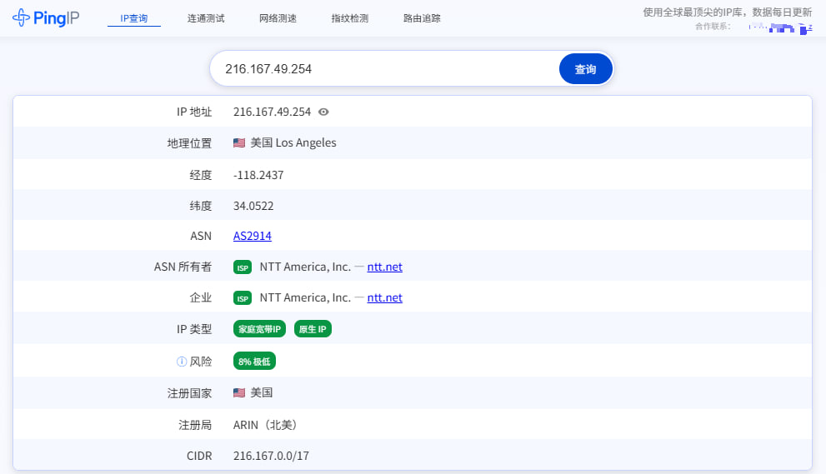
Task: Open the AS2914 link
Action: (253, 236)
